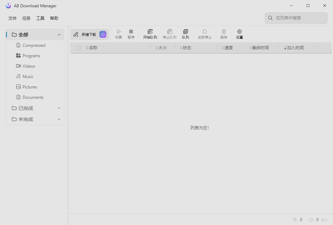Click the status bar download speed icon

pyautogui.click(x=311, y=220)
